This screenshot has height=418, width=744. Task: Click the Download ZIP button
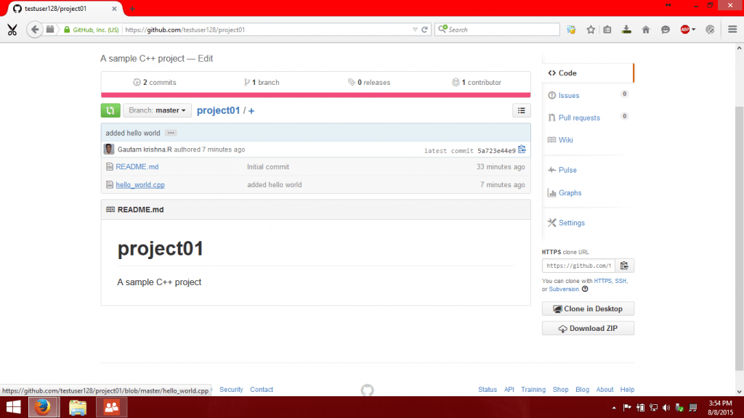[588, 329]
